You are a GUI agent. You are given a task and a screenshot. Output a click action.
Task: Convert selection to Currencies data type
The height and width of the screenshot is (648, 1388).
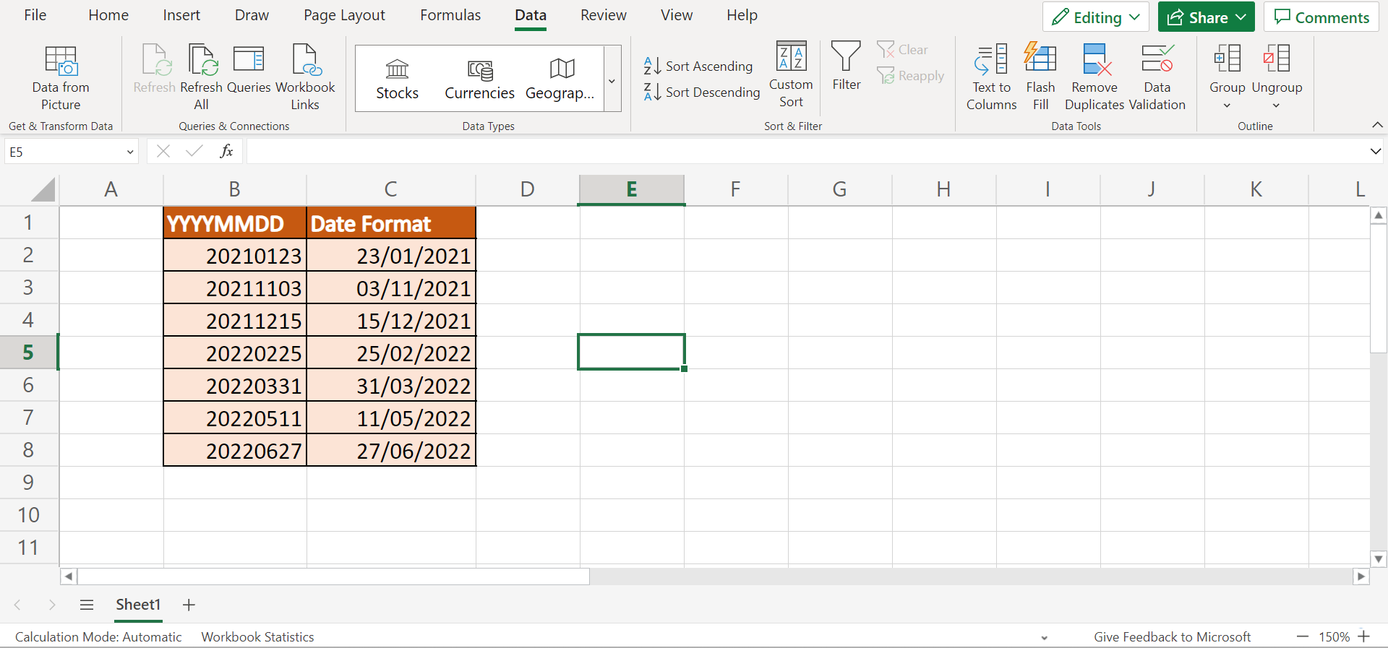coord(479,79)
